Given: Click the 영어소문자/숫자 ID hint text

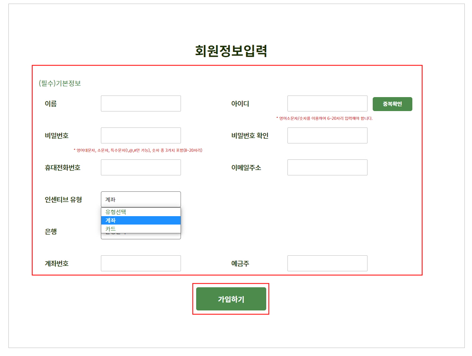Looking at the screenshot, I should (325, 118).
